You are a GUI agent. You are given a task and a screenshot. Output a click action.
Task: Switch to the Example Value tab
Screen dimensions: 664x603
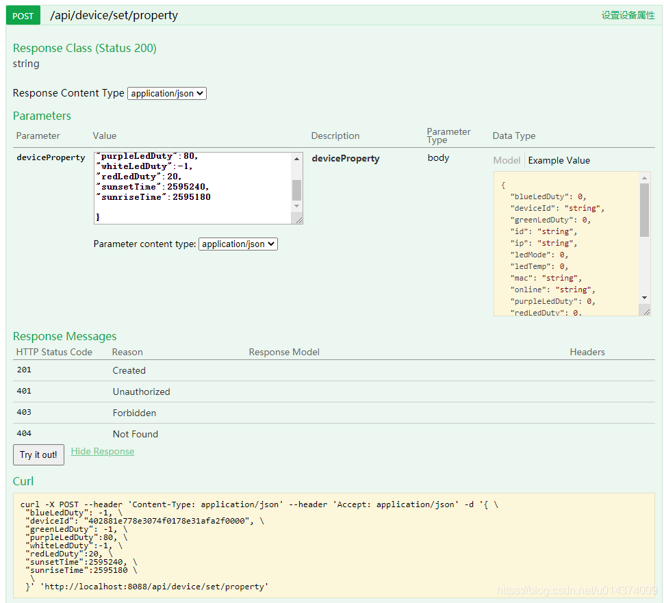tap(559, 160)
